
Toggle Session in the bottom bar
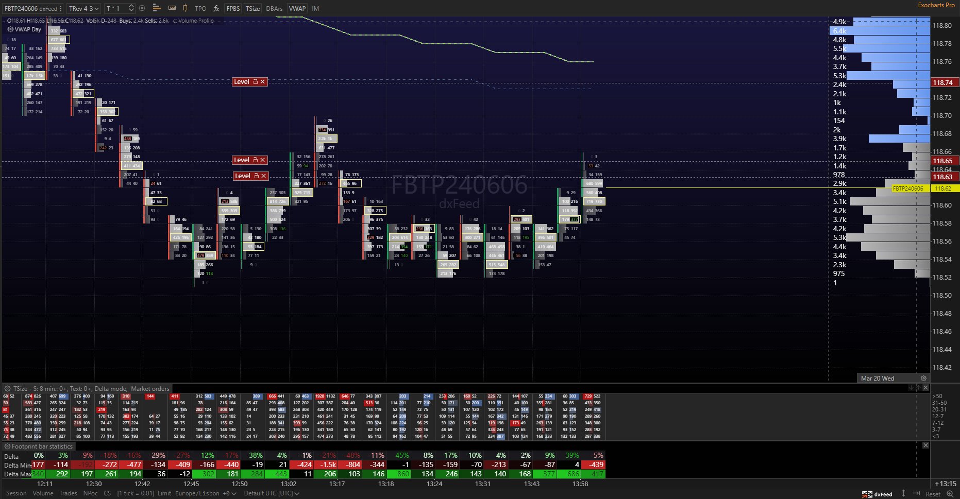coord(16,493)
